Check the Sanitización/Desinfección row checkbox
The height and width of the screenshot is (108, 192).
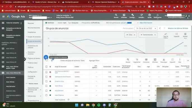[x=46, y=77]
